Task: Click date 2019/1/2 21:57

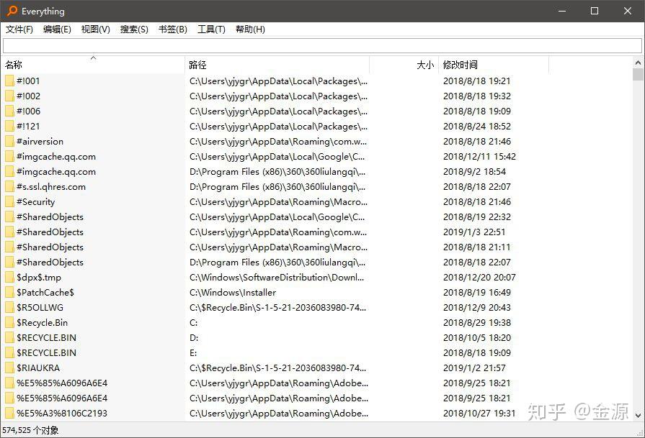Action: (x=474, y=368)
